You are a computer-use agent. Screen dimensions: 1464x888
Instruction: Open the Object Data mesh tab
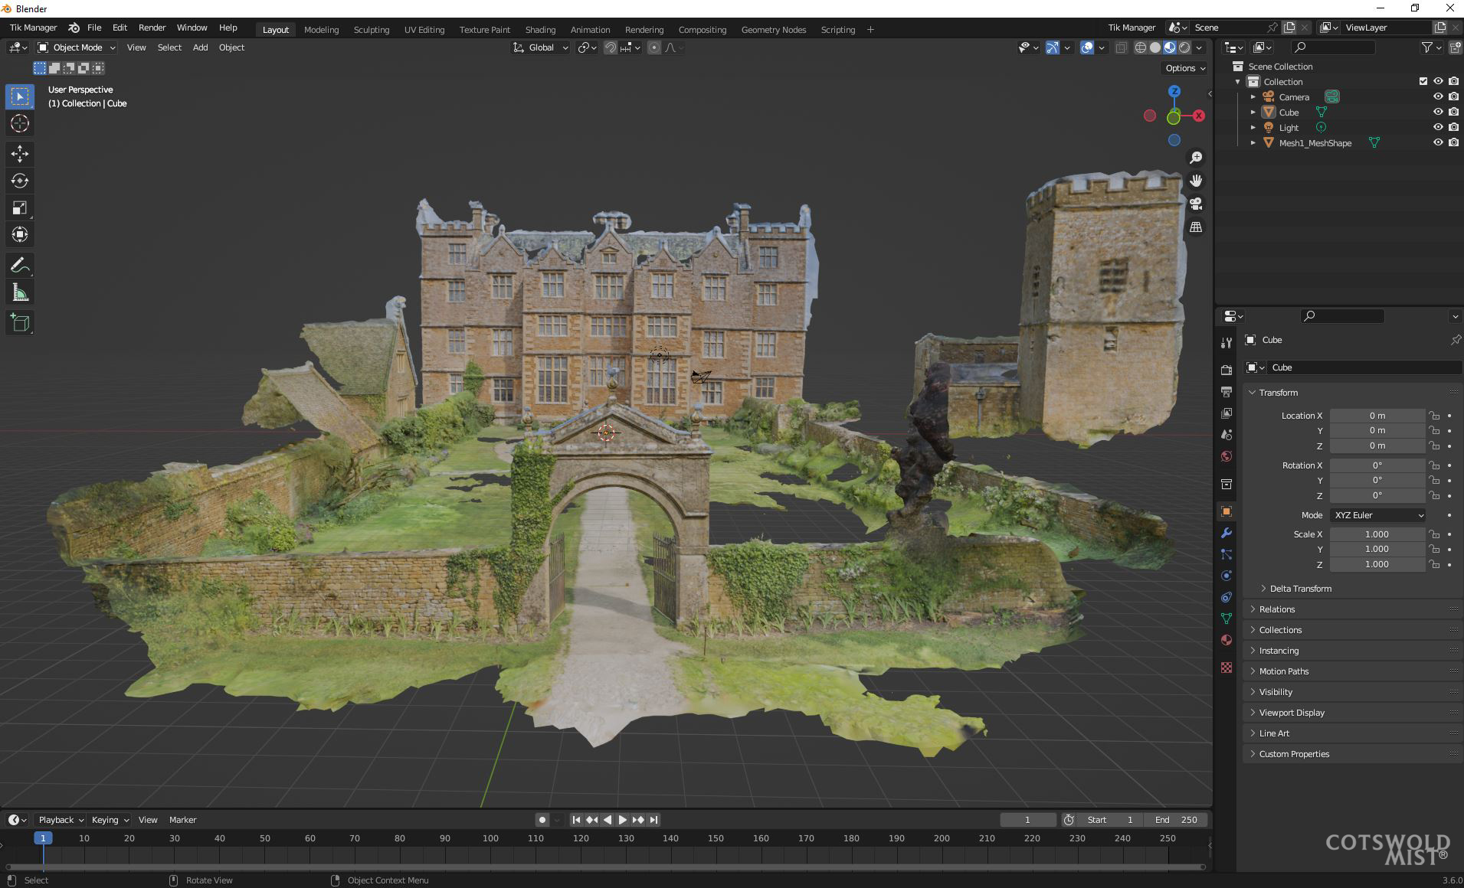coord(1227,619)
